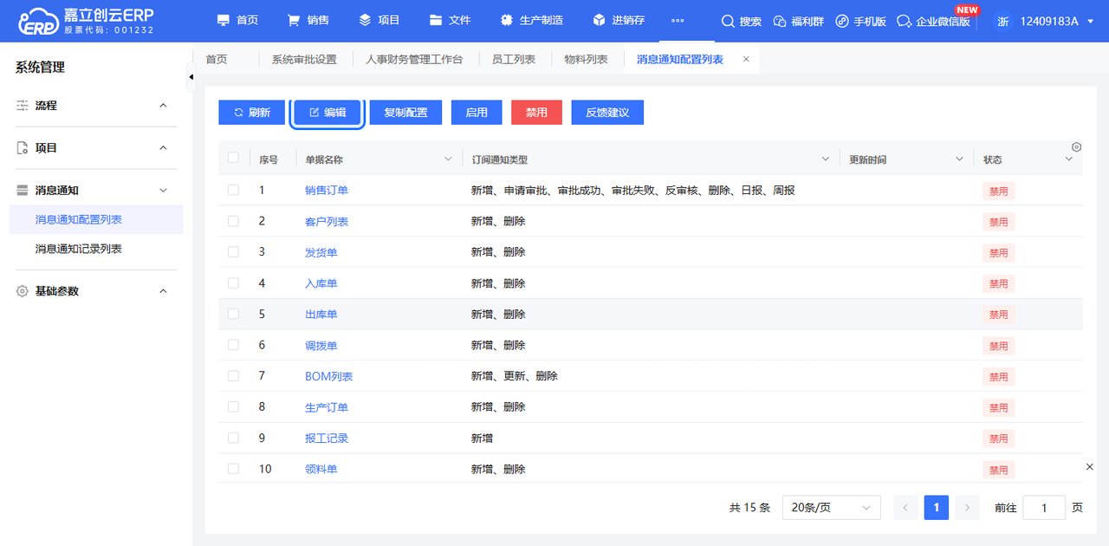Open the 订阅通知类型 column filter dropdown
1109x546 pixels.
tap(827, 159)
